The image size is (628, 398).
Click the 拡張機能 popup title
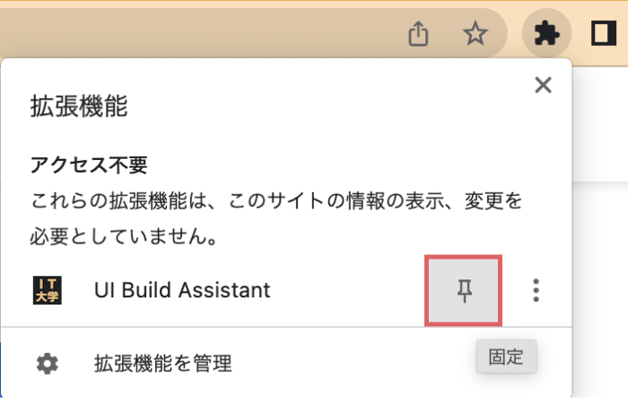coord(79,106)
